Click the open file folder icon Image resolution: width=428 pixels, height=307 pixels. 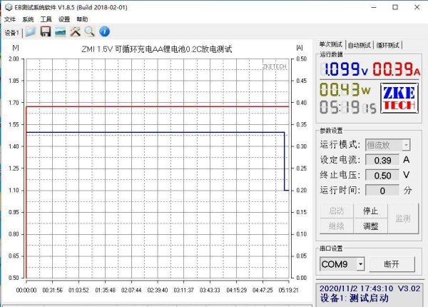tap(30, 32)
